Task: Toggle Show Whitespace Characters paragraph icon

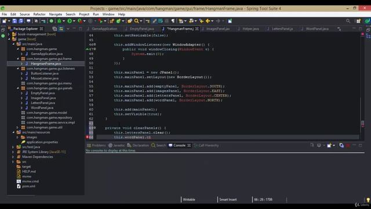Action: point(173,21)
